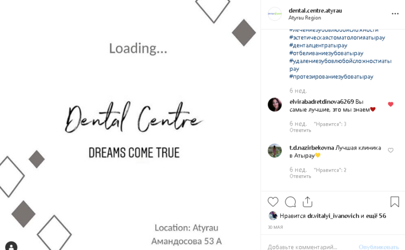
Task: Open the dental.centre.atyrau username link
Action: tap(315, 11)
